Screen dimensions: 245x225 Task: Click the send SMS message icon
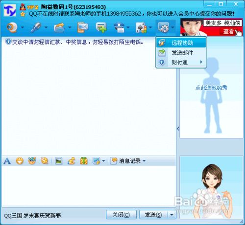(82, 27)
